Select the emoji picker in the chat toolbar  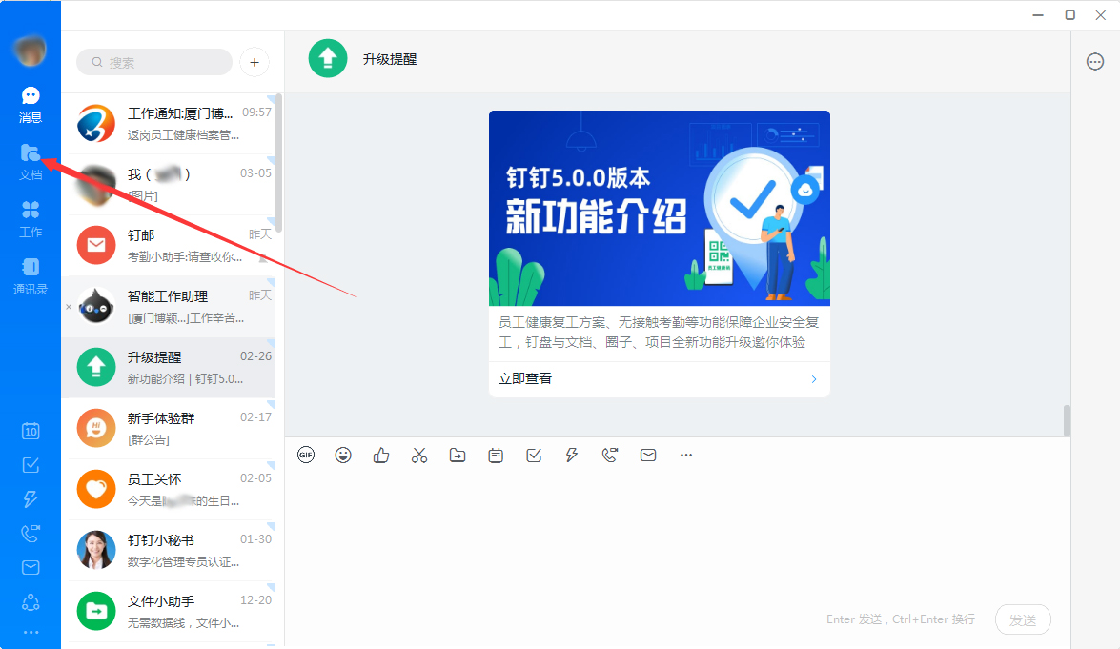343,455
